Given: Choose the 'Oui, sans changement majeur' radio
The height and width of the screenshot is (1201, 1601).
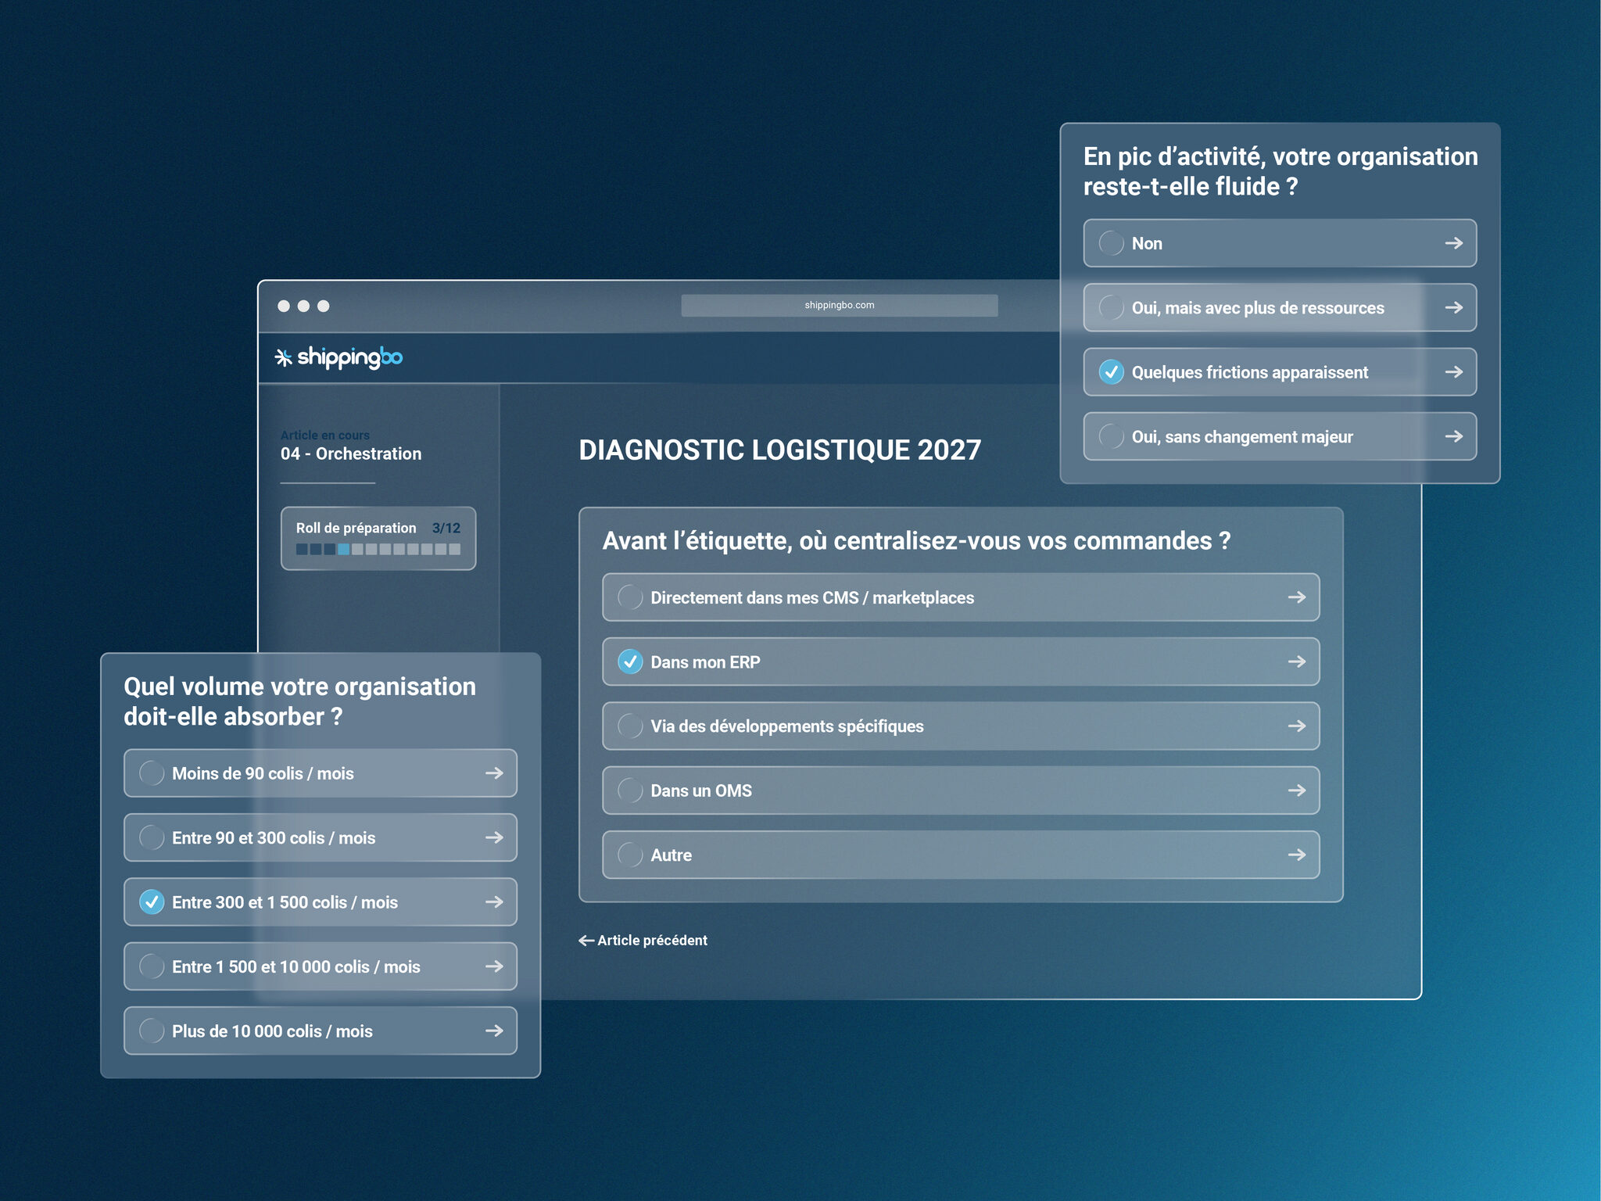Looking at the screenshot, I should coord(1111,436).
